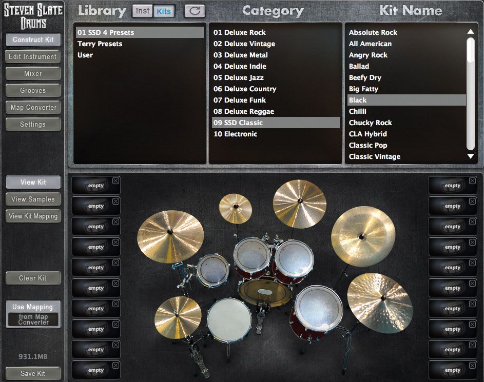Enable the View Kit display

pyautogui.click(x=33, y=182)
